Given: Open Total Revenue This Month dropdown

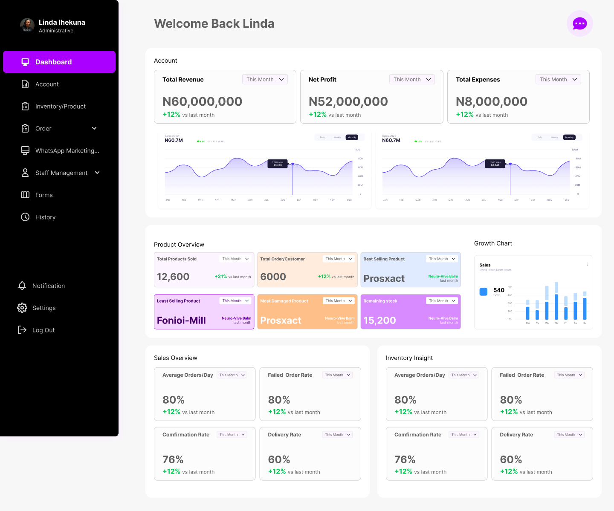Looking at the screenshot, I should click(x=265, y=79).
